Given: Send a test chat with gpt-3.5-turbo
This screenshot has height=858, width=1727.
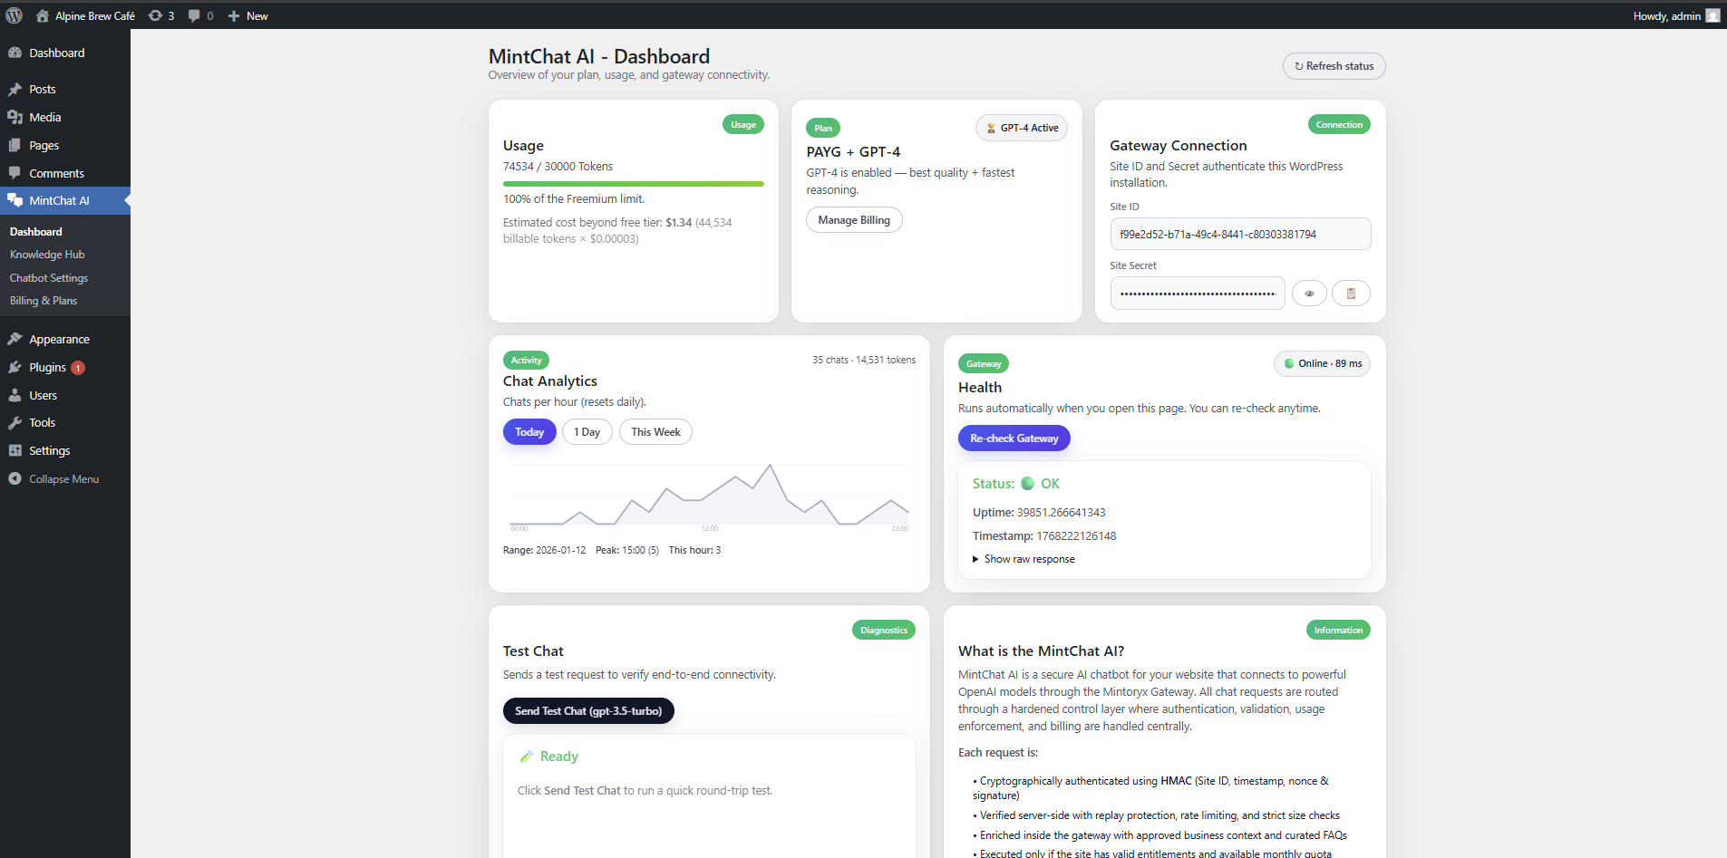Looking at the screenshot, I should coord(587,710).
